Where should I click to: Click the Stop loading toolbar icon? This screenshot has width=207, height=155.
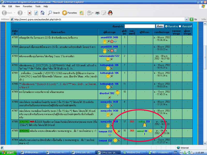pyautogui.click(x=29, y=13)
